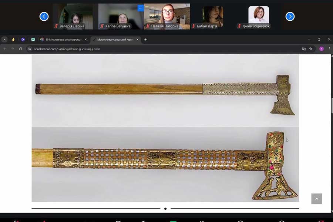This screenshot has height=222, width=333.
Task: Open the yellow pinned tab icon
Action: [x=13, y=40]
